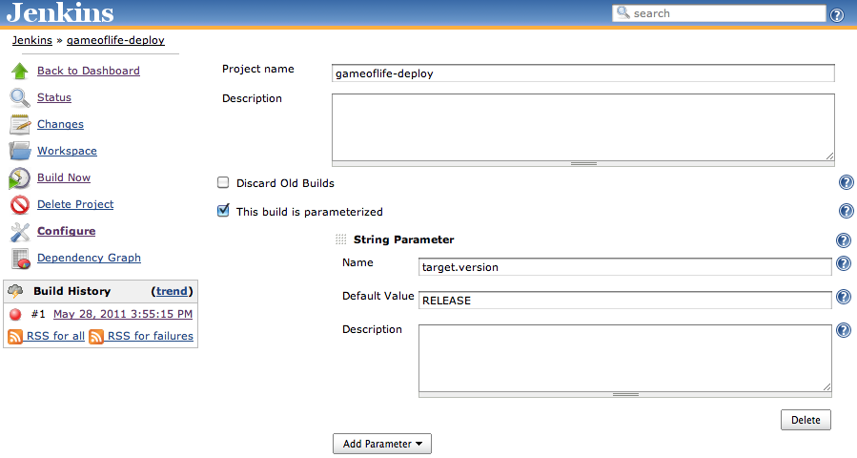
Task: Open the Workspace link
Action: [67, 151]
